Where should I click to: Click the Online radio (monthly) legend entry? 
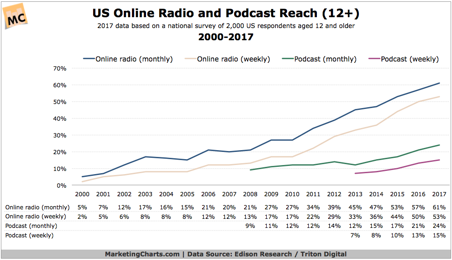point(128,59)
